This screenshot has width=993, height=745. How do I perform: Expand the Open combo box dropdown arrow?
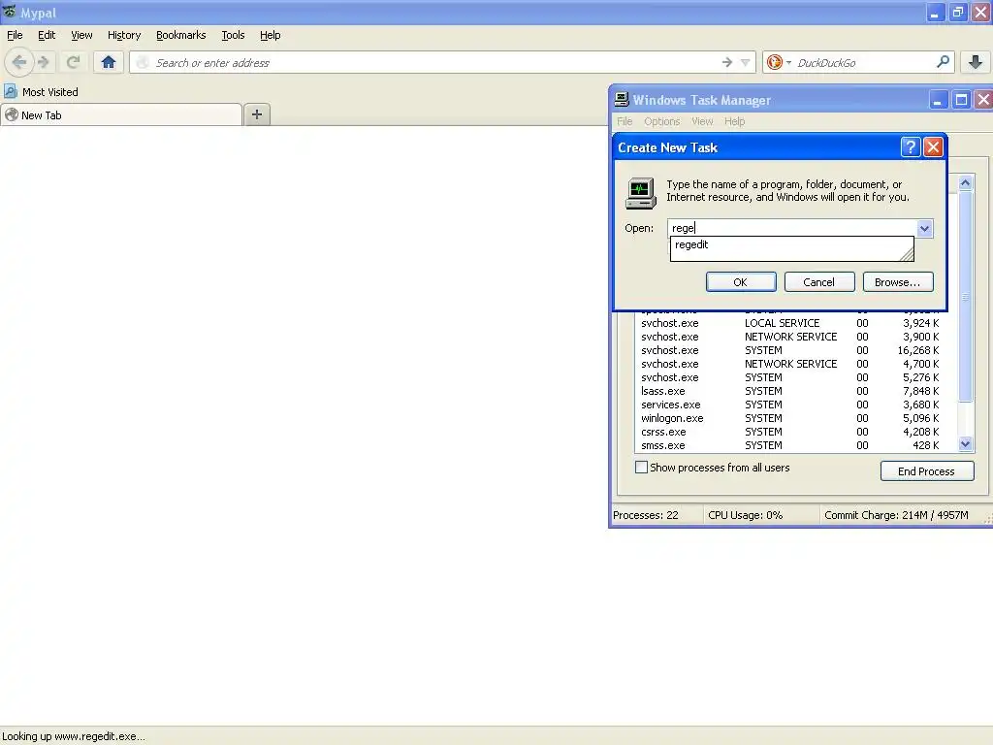point(924,229)
